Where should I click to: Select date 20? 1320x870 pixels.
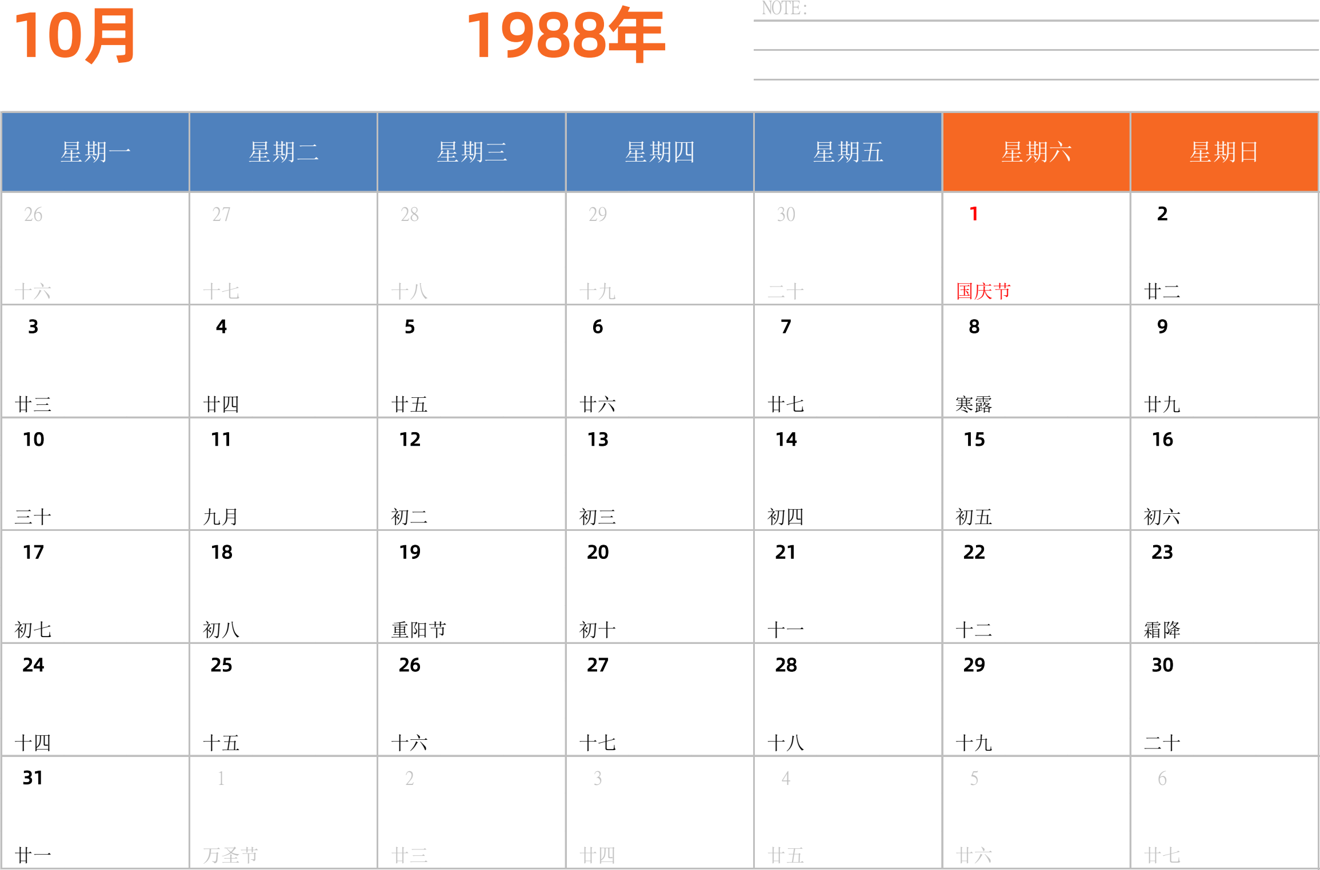(598, 552)
